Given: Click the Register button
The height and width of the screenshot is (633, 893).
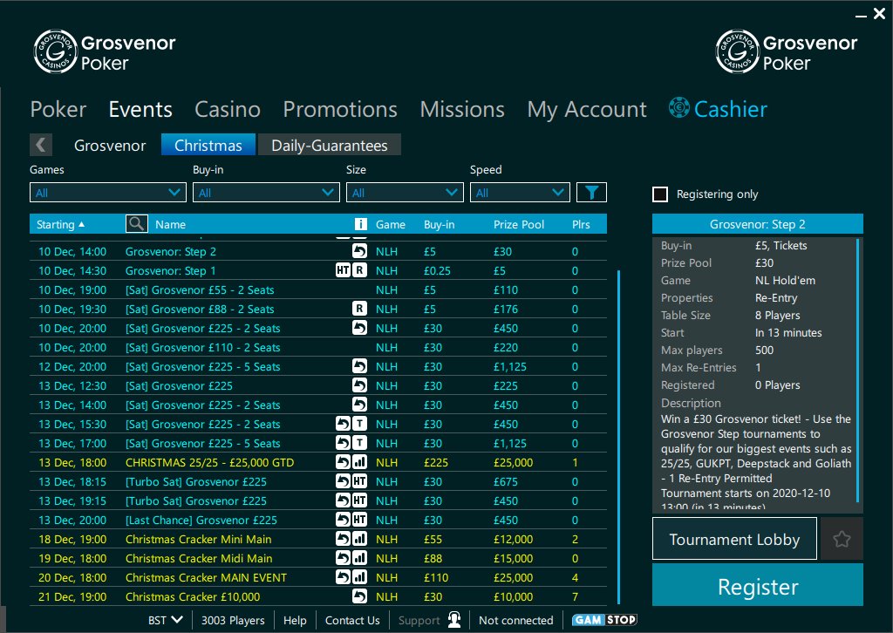Looking at the screenshot, I should click(758, 585).
